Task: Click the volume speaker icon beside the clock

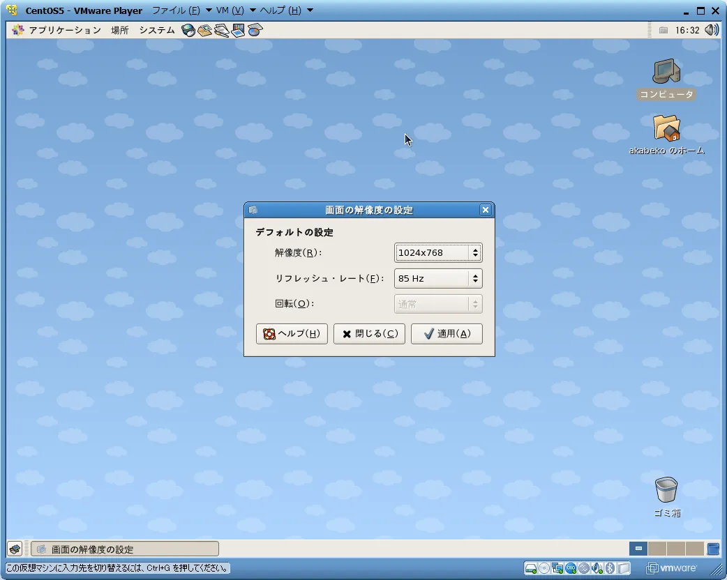Action: (711, 30)
